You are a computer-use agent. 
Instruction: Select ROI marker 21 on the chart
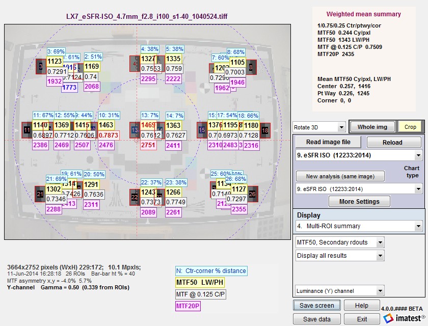(x=40, y=194)
